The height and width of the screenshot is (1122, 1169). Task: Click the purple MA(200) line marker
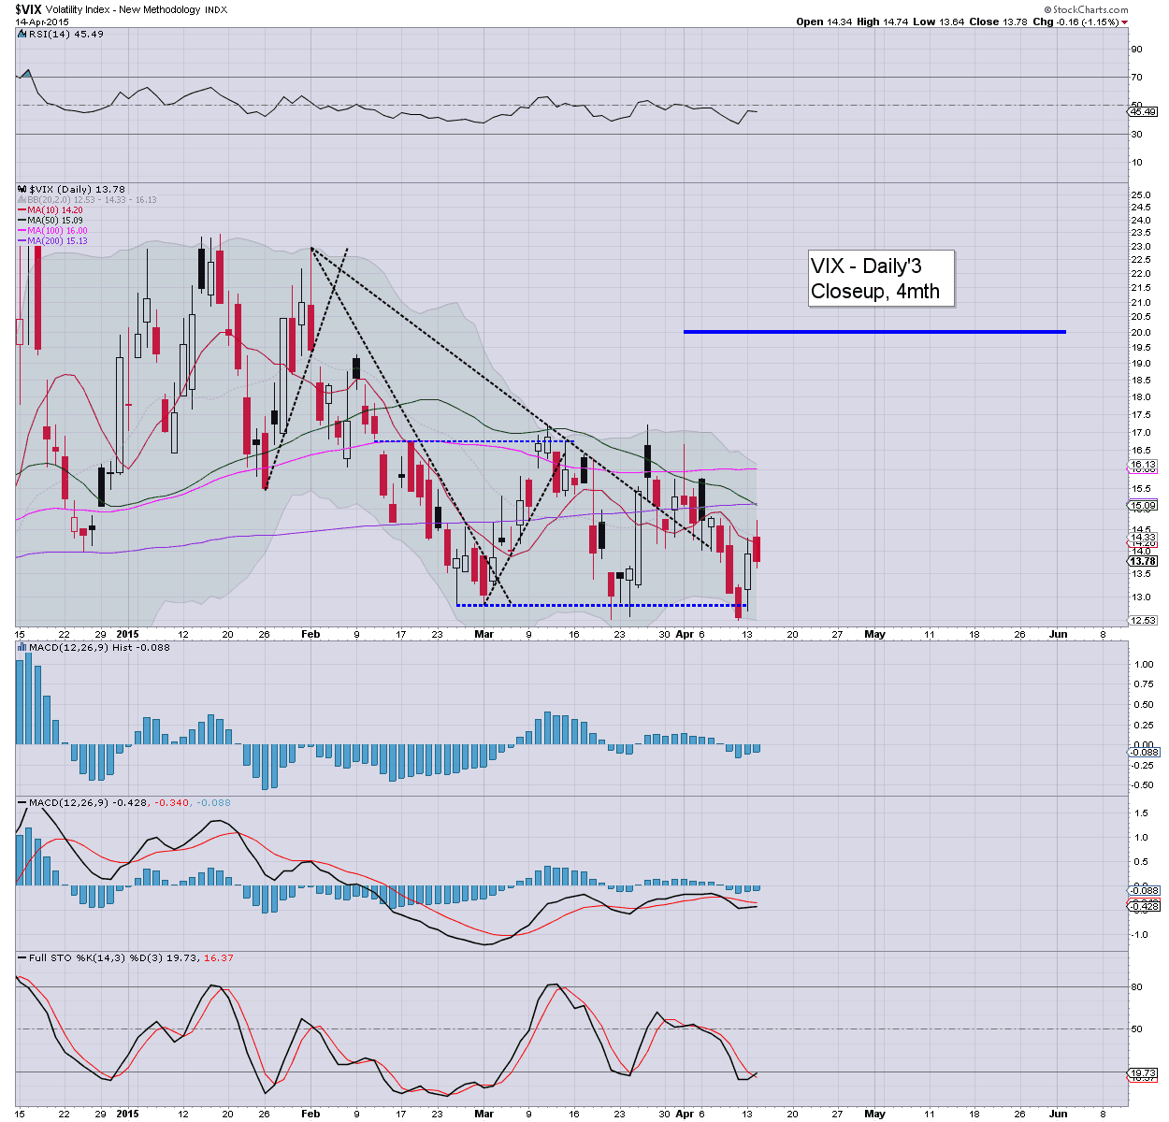pyautogui.click(x=22, y=241)
